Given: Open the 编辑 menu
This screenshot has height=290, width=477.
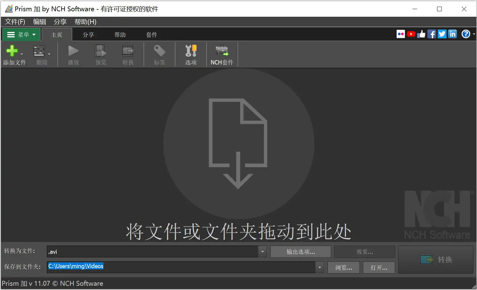Looking at the screenshot, I should click(40, 22).
